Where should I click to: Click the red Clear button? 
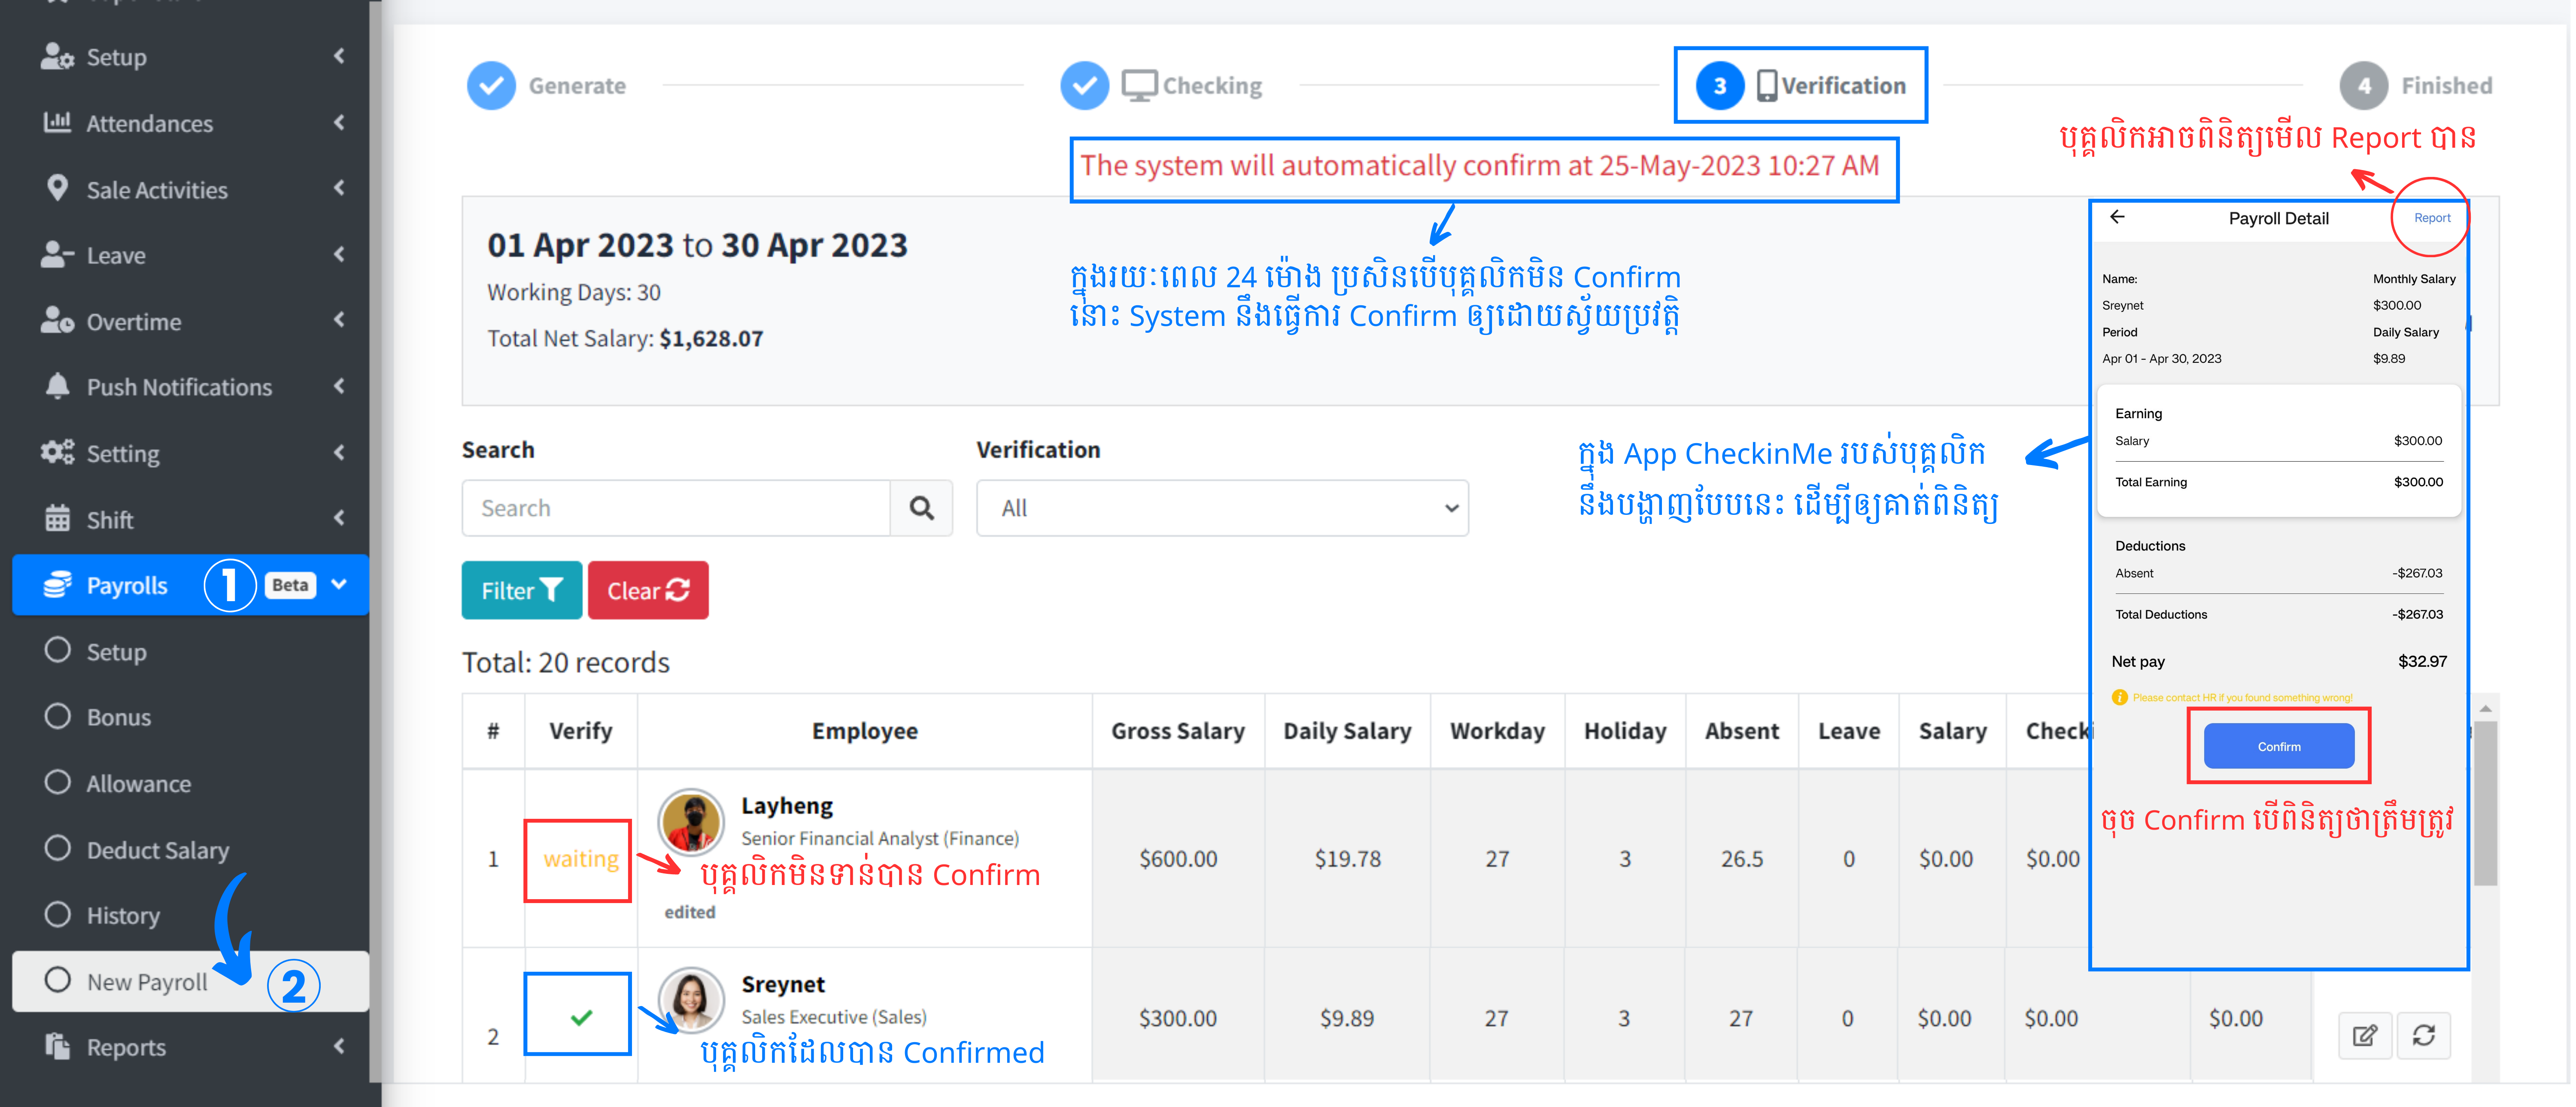click(x=647, y=590)
